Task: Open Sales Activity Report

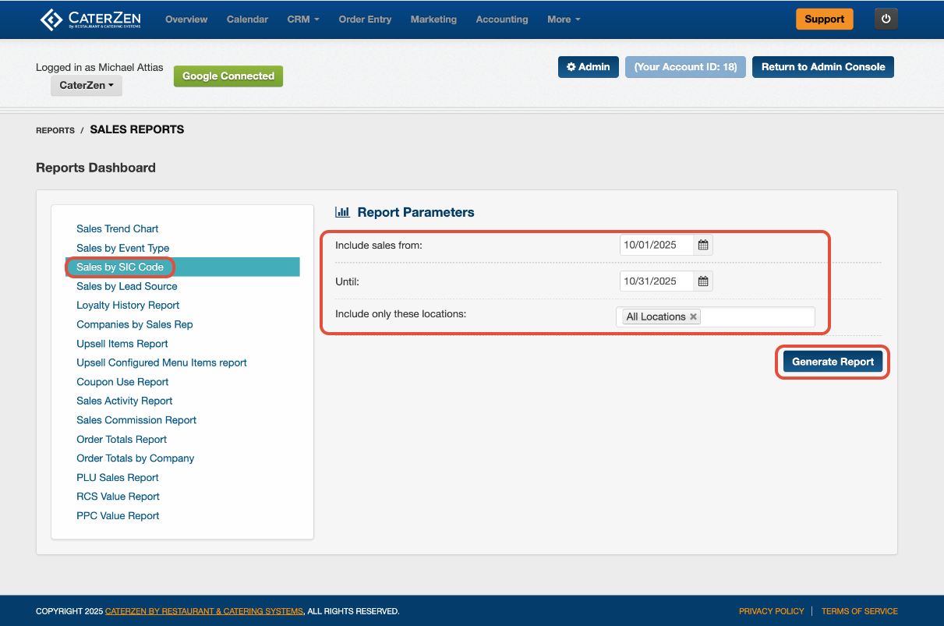Action: coord(125,401)
